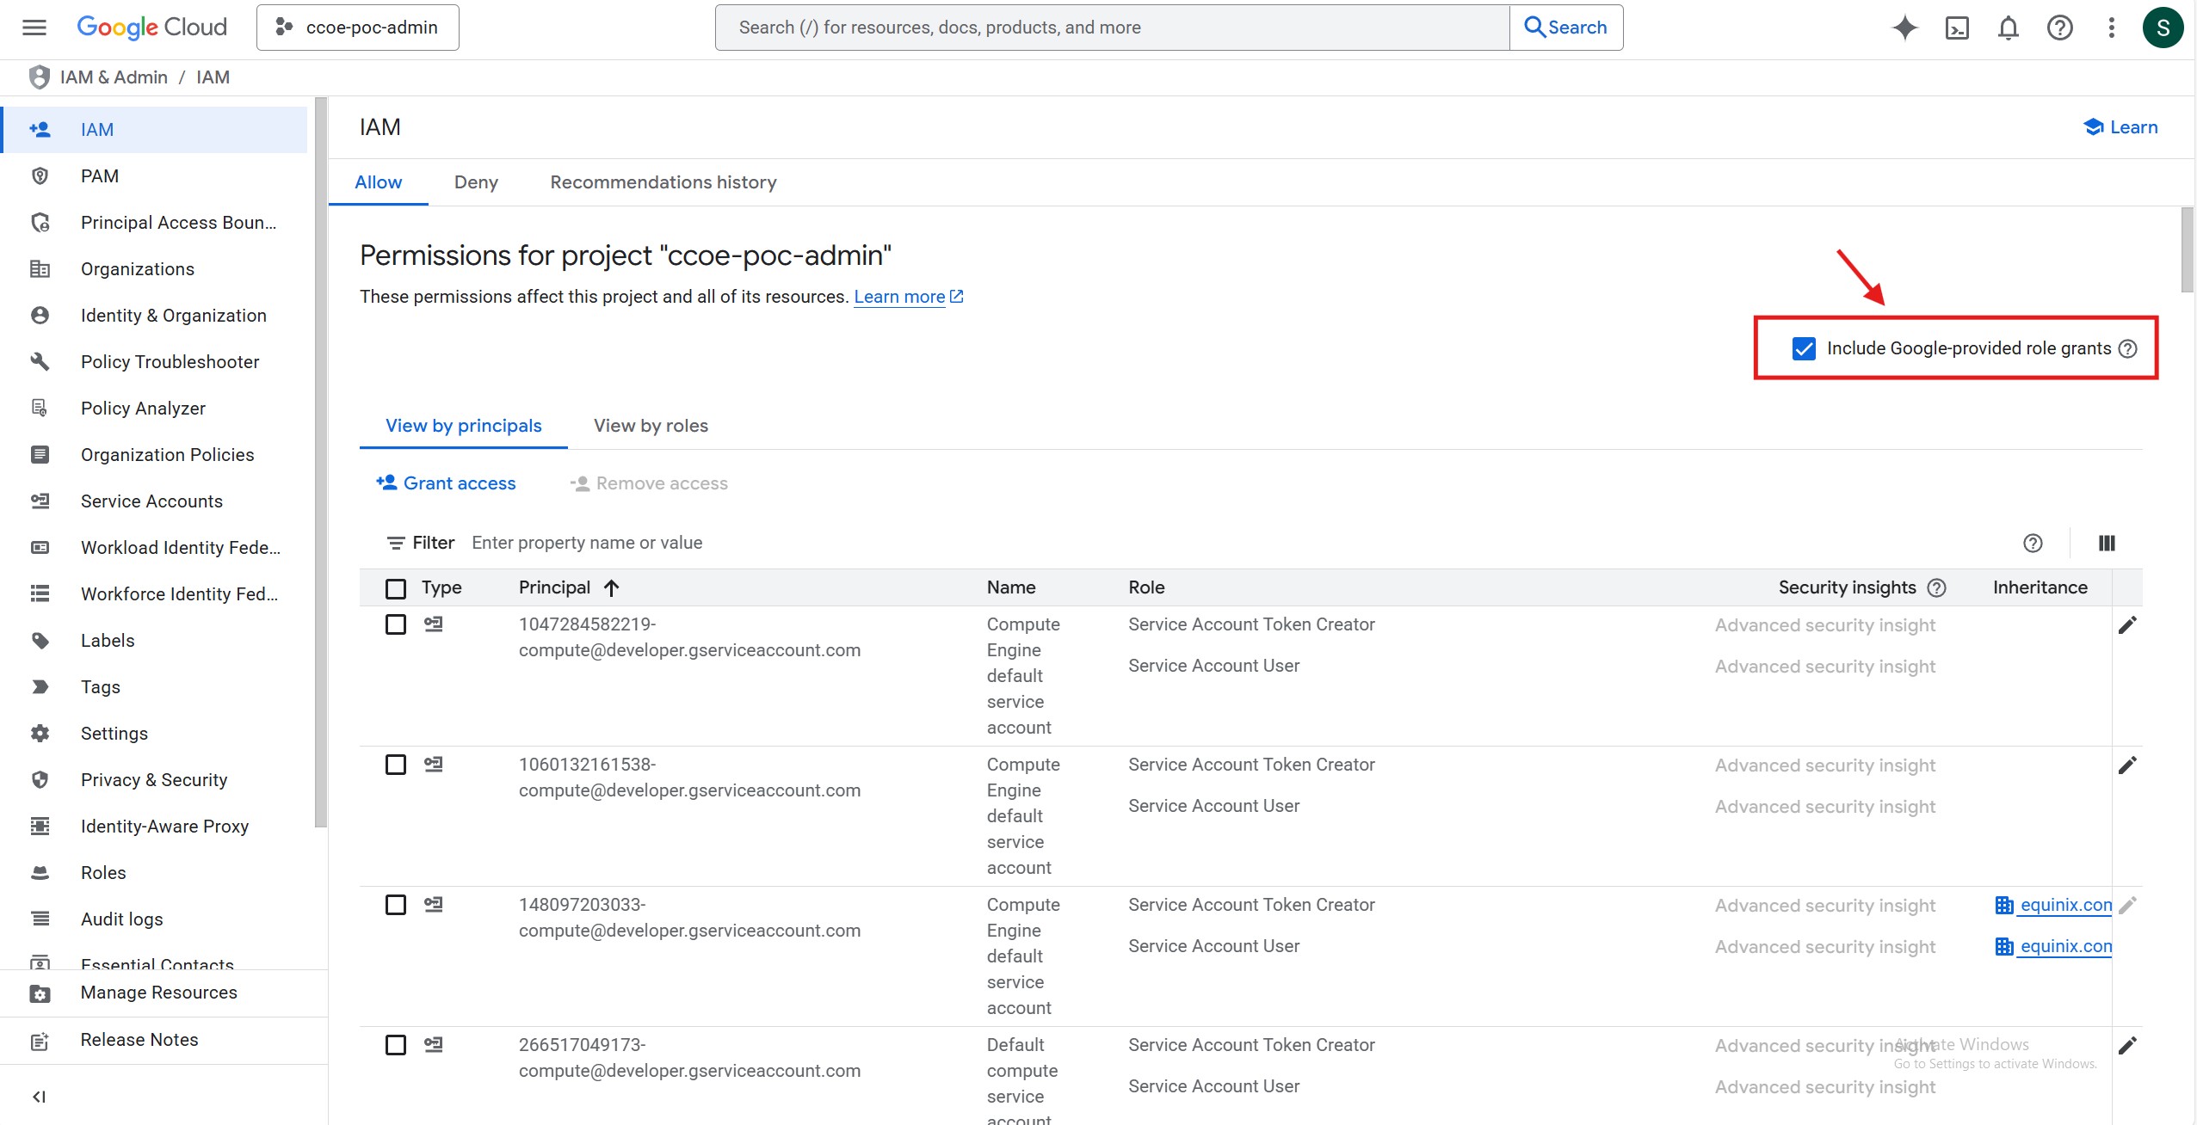Click the Grant access button
The height and width of the screenshot is (1125, 2197).
[446, 483]
